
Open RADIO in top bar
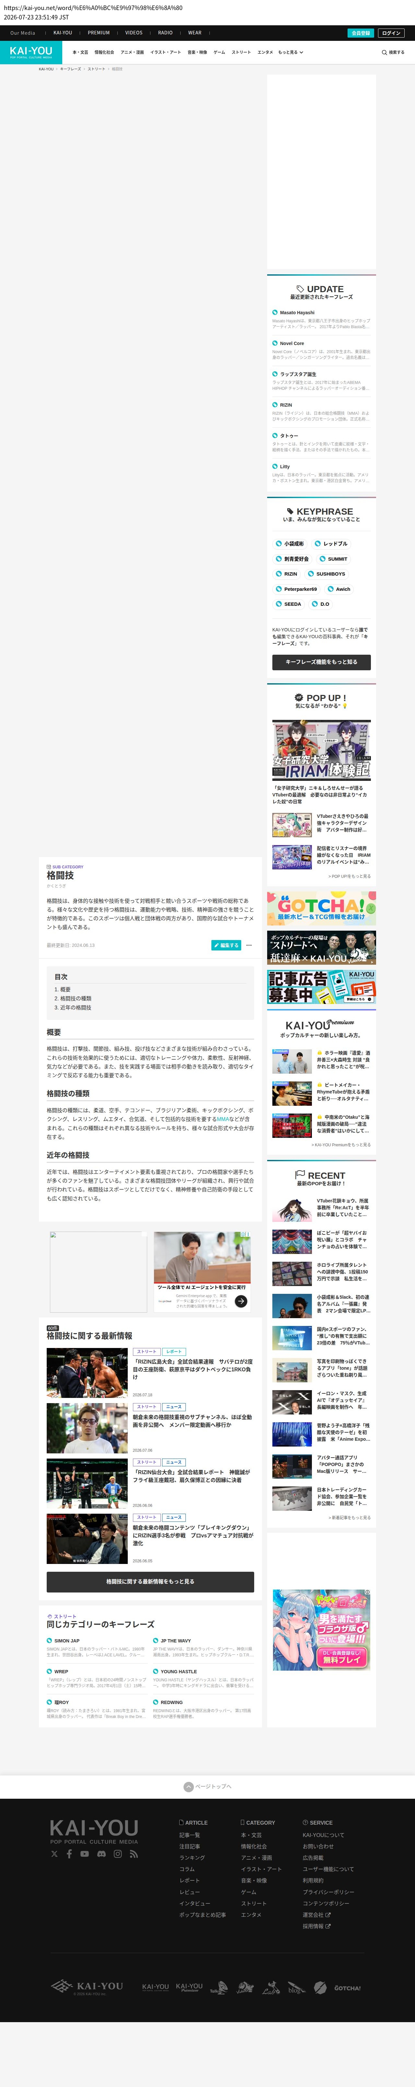tap(165, 33)
